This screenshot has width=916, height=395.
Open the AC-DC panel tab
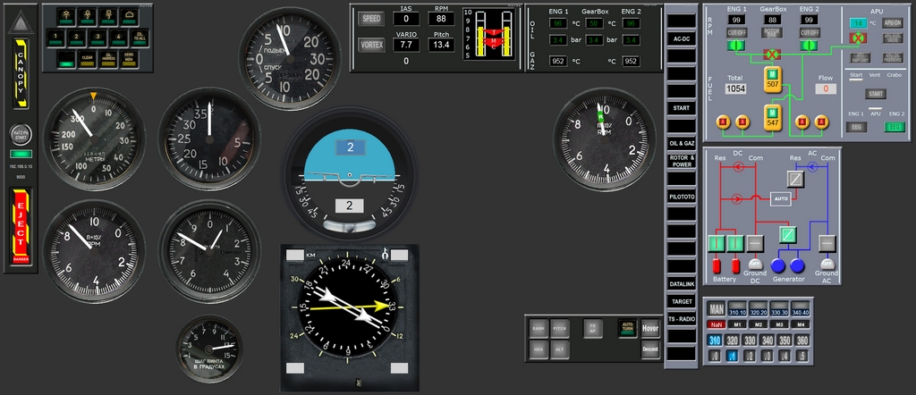tap(682, 39)
